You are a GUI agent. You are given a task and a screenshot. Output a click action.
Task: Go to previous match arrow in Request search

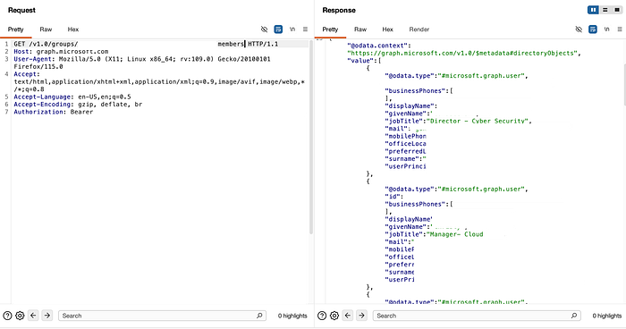(34, 316)
